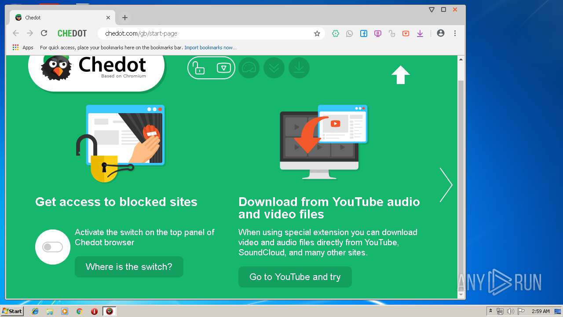563x317 pixels.
Task: Open the user profile avatar icon
Action: point(441,33)
